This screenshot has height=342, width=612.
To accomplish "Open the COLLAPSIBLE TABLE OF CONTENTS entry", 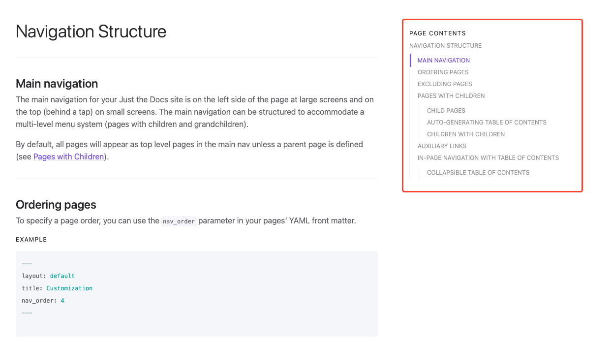I will tap(478, 172).
